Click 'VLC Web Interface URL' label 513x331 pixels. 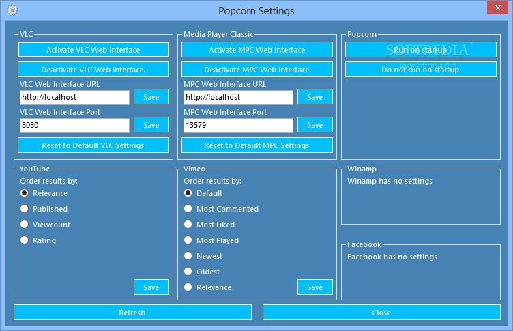pos(60,84)
